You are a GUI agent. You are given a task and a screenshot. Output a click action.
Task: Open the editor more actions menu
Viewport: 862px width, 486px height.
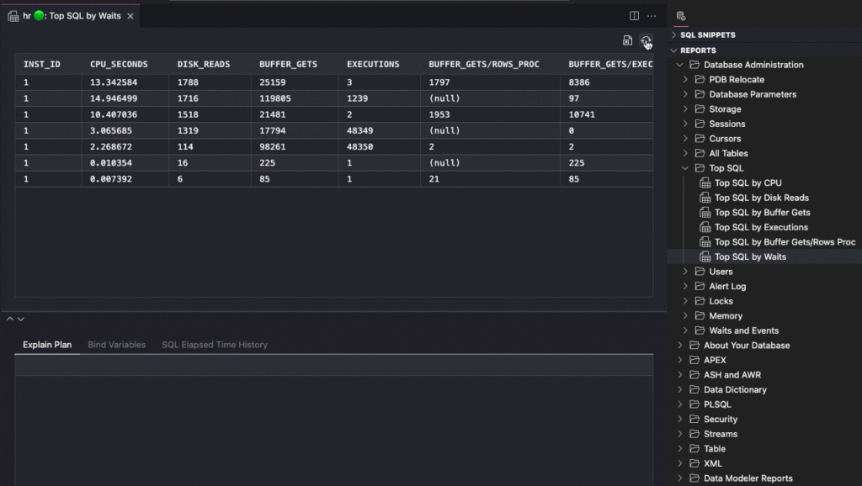click(652, 16)
